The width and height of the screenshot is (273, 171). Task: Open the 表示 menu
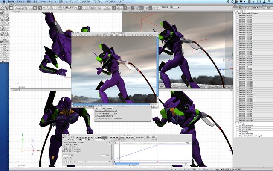point(35,1)
